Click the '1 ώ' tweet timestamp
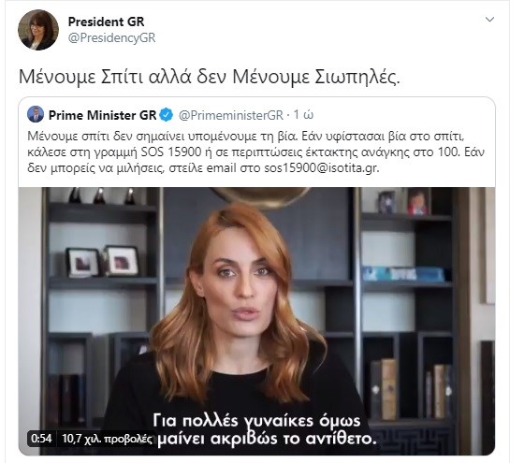This screenshot has height=463, width=524. [x=303, y=114]
